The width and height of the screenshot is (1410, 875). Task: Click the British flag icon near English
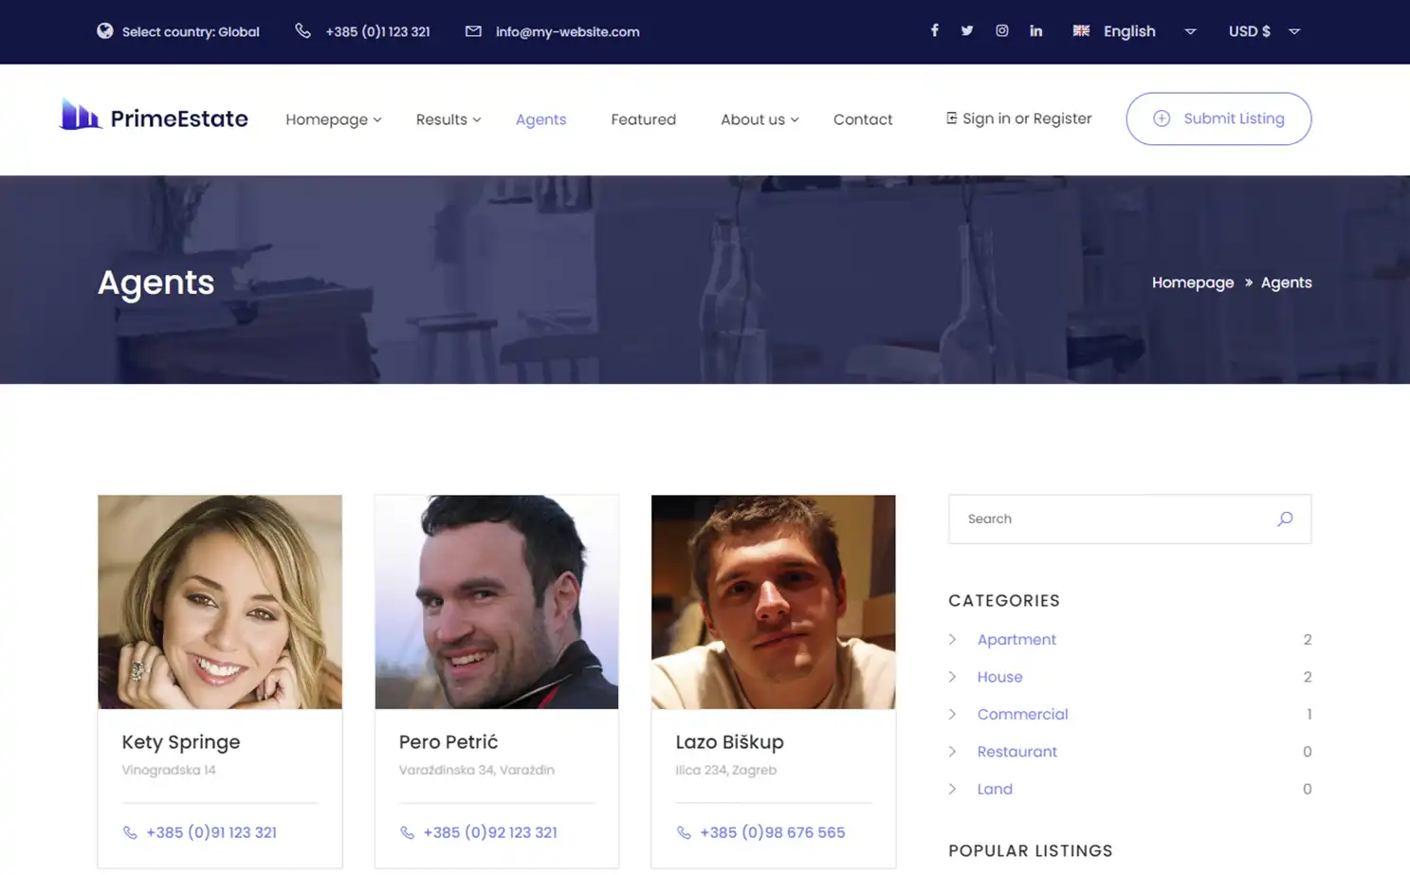1081,30
